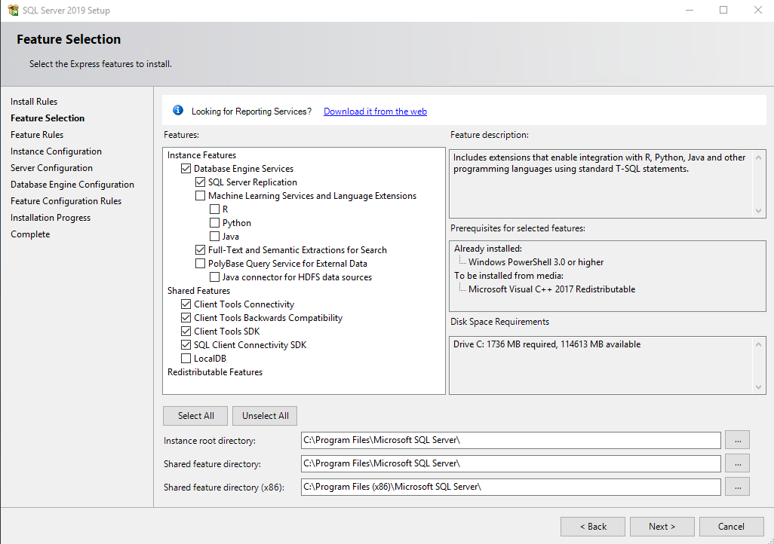This screenshot has height=544, width=774.
Task: Enable the LocalDB shared feature
Action: pos(186,359)
